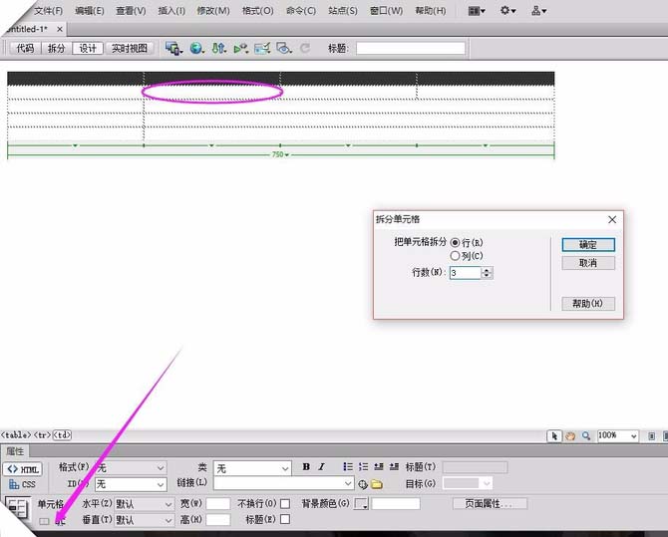This screenshot has width=668, height=537.
Task: Open the 修改(M) menu
Action: 213,11
